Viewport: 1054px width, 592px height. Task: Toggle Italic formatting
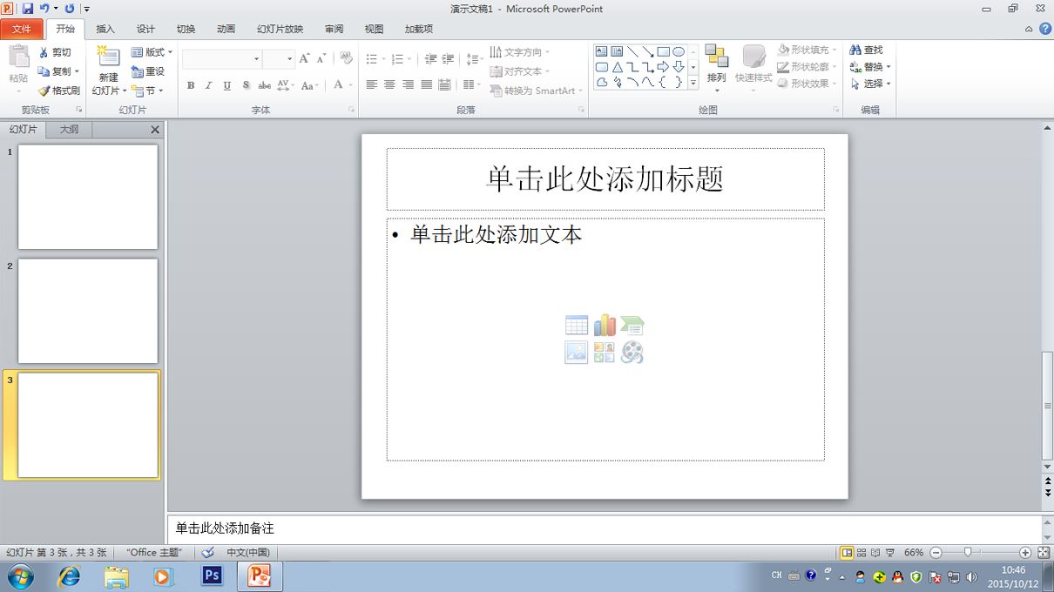click(209, 85)
